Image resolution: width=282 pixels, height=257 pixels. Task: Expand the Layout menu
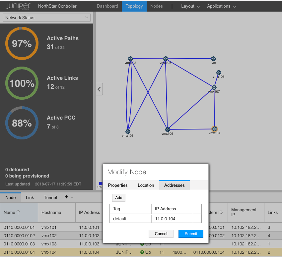(190, 6)
